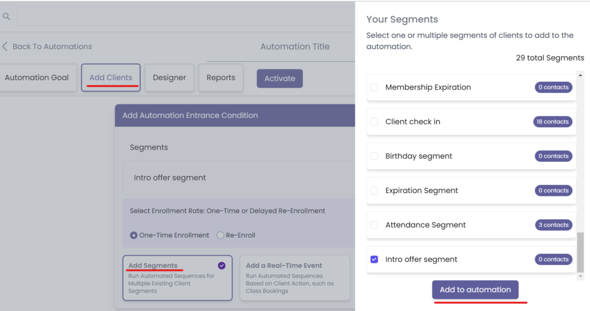The width and height of the screenshot is (590, 311).
Task: Click the search magnifier icon
Action: 7,17
